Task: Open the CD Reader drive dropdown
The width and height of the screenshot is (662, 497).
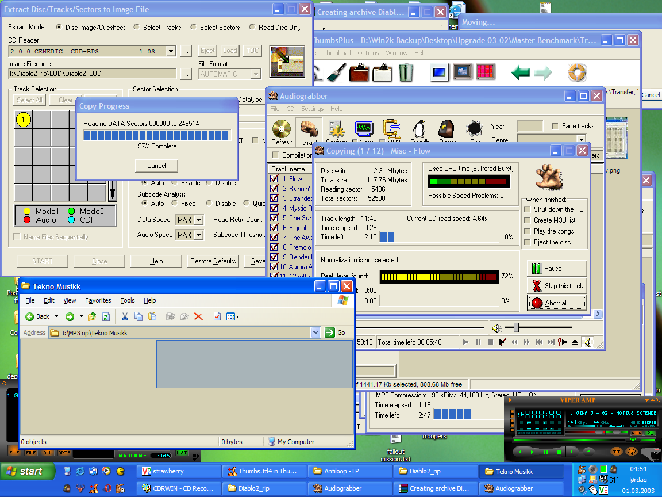Action: (171, 51)
